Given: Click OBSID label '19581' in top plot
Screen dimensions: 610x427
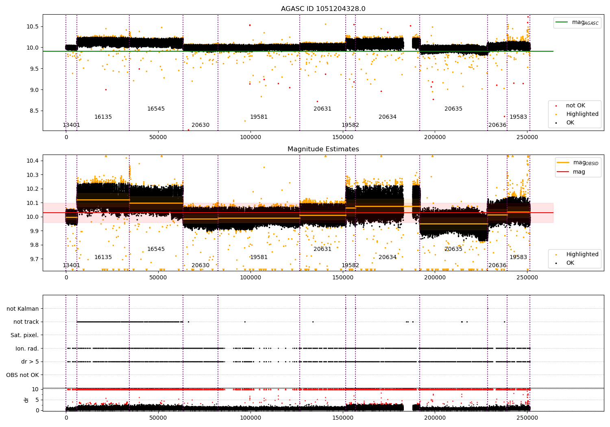Looking at the screenshot, I should (259, 117).
